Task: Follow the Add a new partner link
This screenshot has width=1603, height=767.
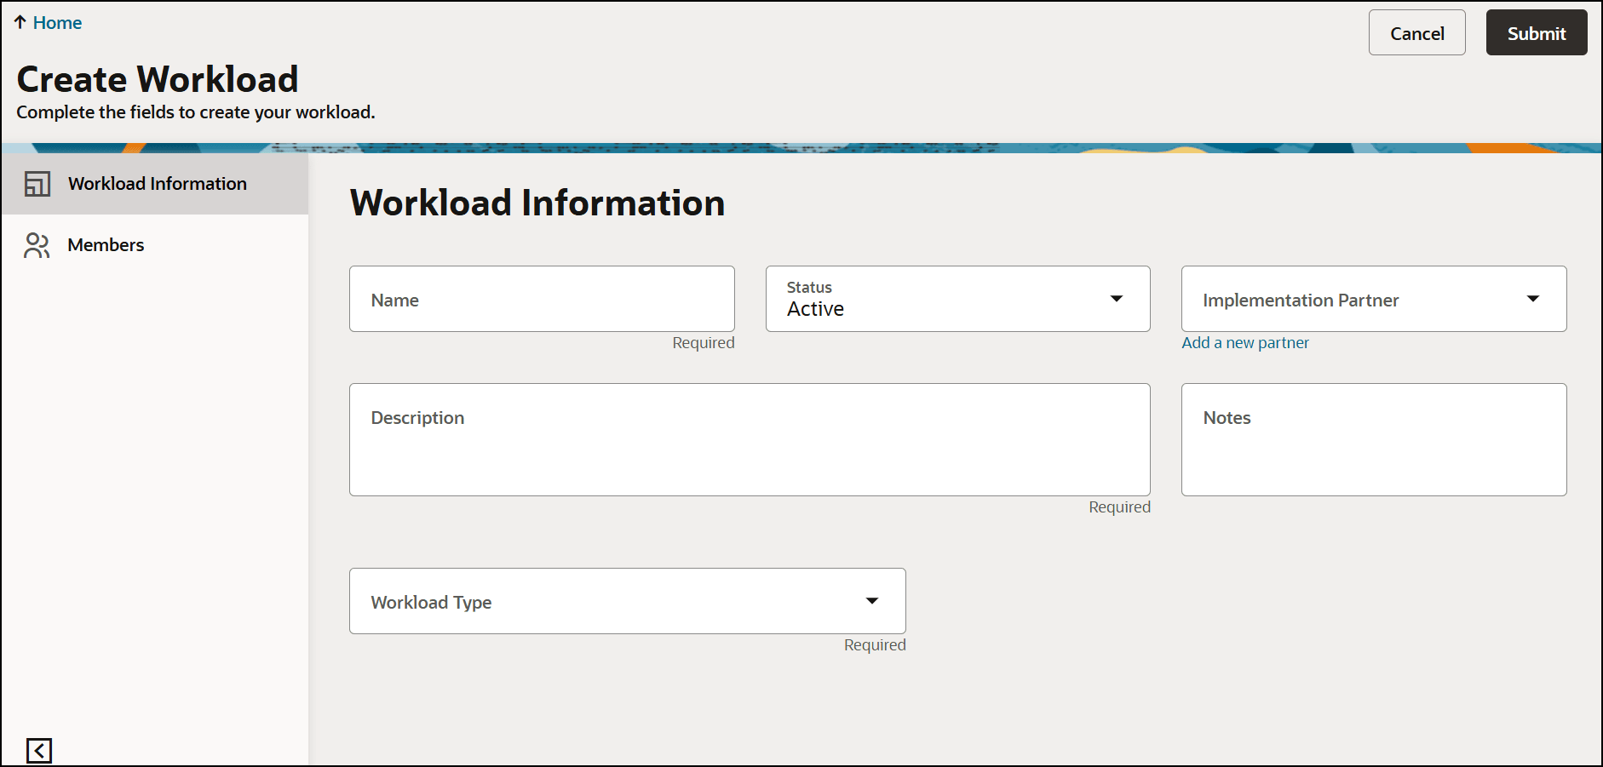Action: tap(1245, 342)
